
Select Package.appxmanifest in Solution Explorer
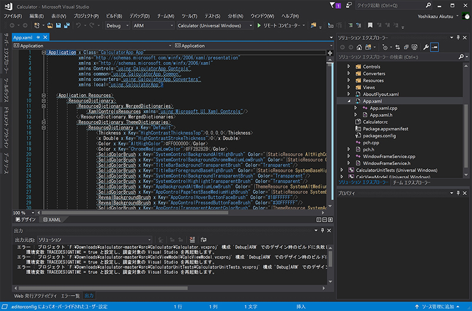pos(385,129)
